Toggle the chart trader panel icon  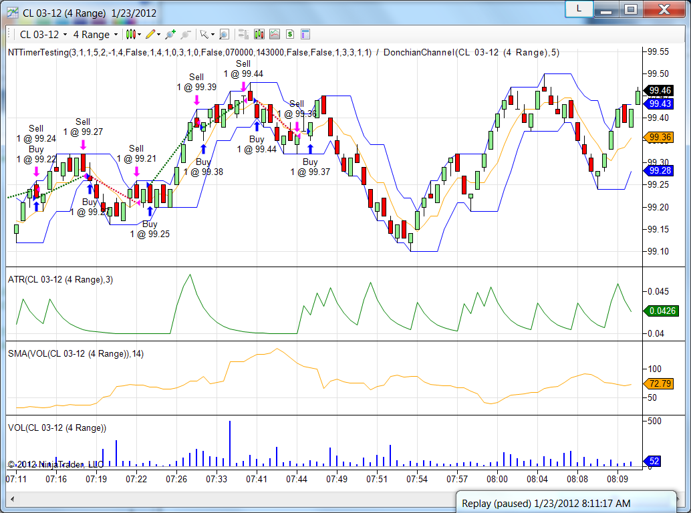tap(243, 34)
